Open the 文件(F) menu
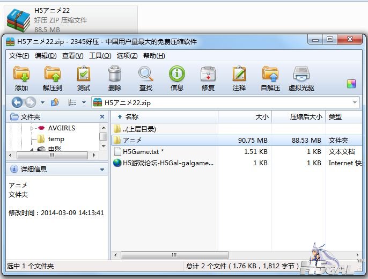The height and width of the screenshot is (279, 368). pyautogui.click(x=19, y=56)
